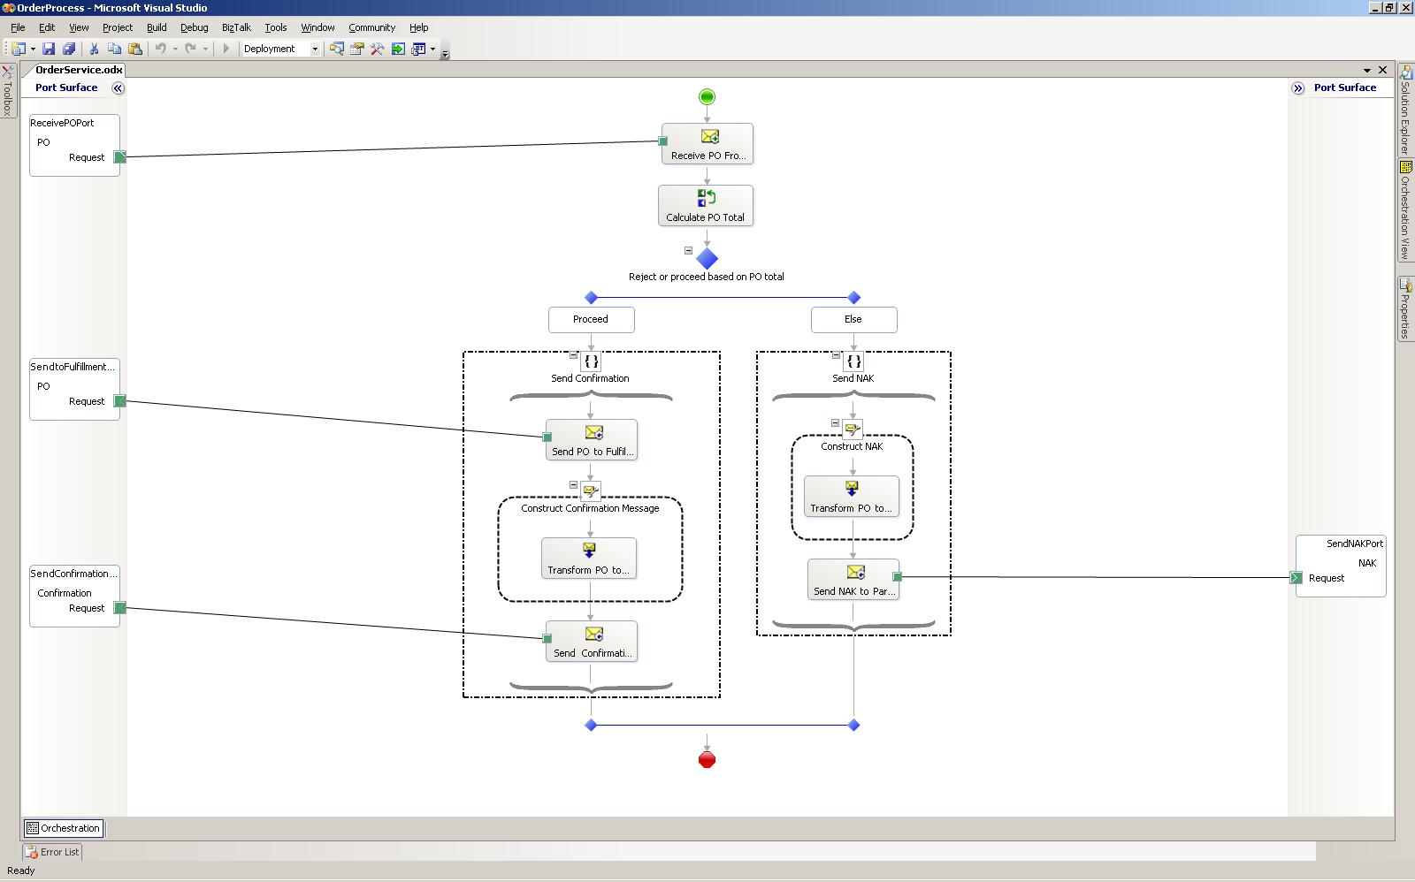Image resolution: width=1415 pixels, height=882 pixels.
Task: Switch to the OrderService.odx document tab
Action: pyautogui.click(x=79, y=70)
